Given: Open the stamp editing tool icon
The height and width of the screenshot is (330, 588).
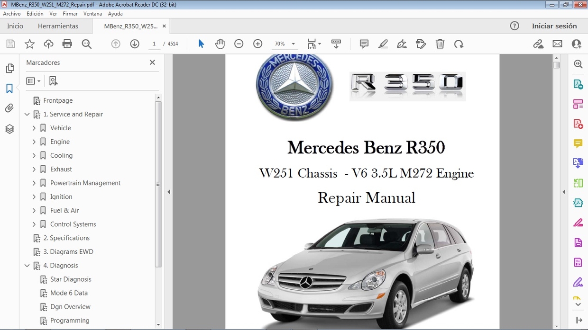Looking at the screenshot, I should click(421, 44).
